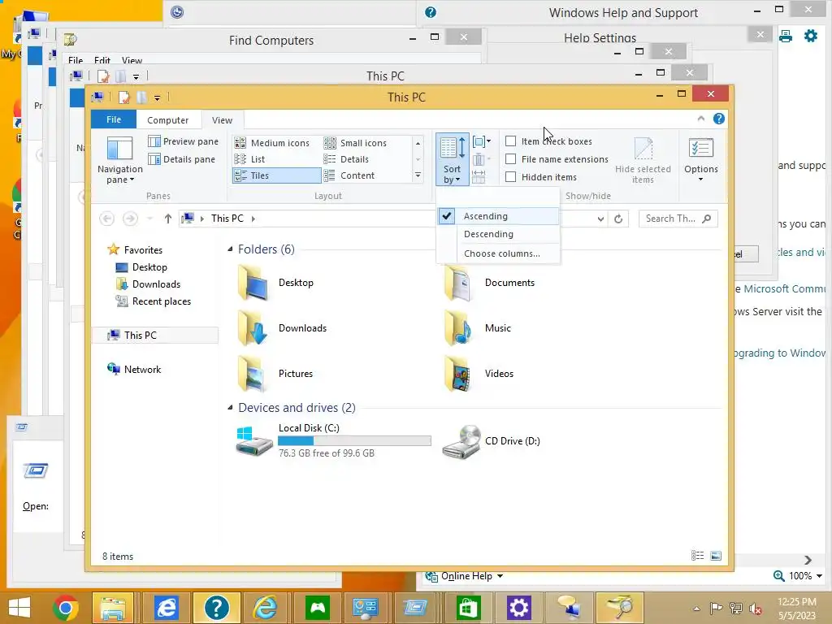Viewport: 832px width, 624px height.
Task: Open Windows Store from taskbar
Action: tap(467, 608)
